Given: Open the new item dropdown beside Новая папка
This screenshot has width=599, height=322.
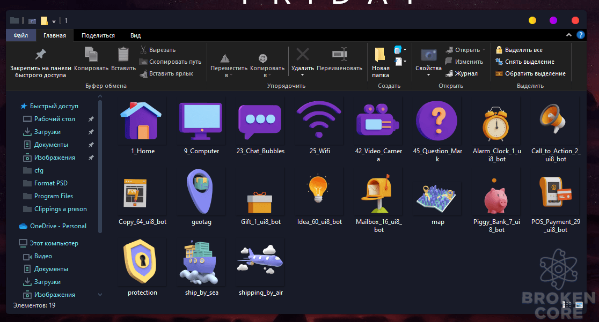Looking at the screenshot, I should coord(399,50).
